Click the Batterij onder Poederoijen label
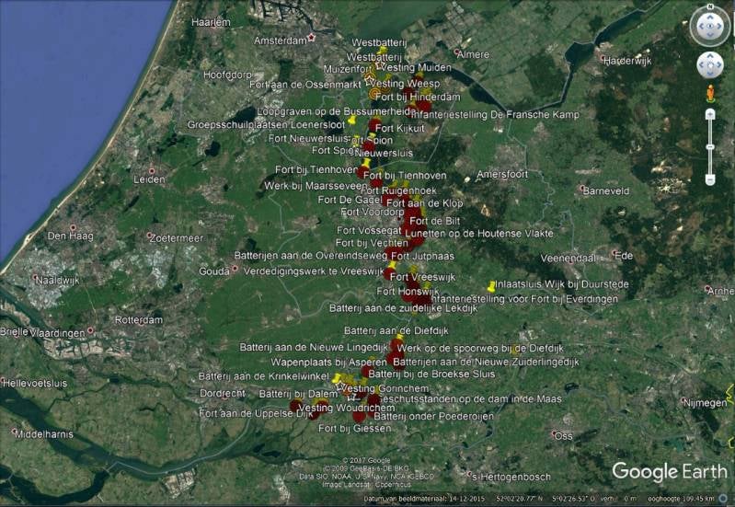The width and height of the screenshot is (735, 507). [x=433, y=416]
